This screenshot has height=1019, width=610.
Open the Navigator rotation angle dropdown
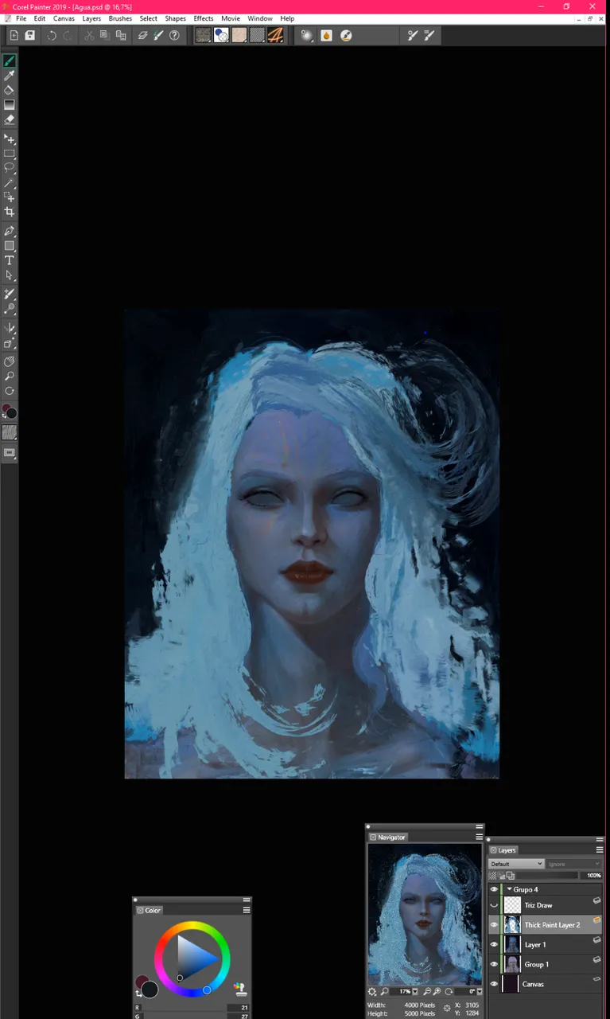[478, 992]
